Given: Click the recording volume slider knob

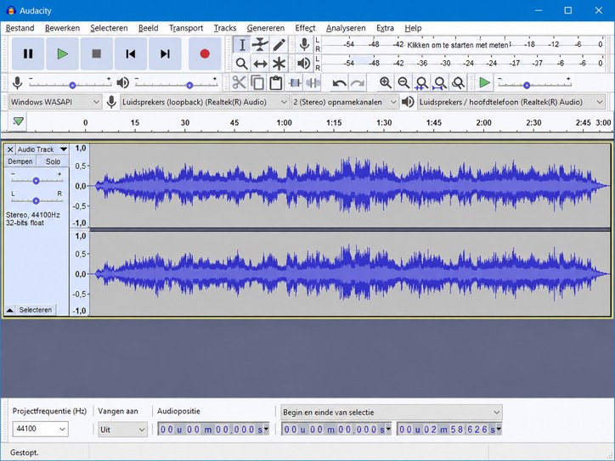Looking at the screenshot, I should (72, 85).
